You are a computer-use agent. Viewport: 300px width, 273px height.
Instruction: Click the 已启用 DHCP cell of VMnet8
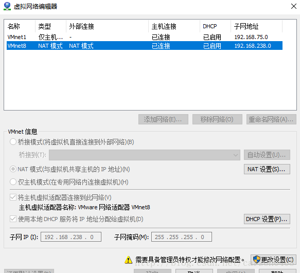[x=212, y=46]
